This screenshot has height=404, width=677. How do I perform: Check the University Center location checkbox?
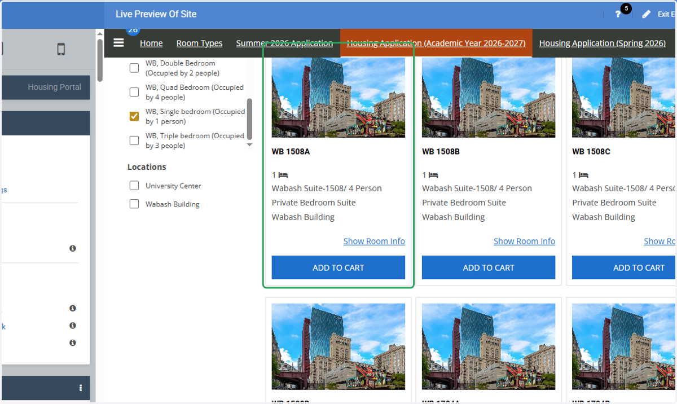(134, 186)
